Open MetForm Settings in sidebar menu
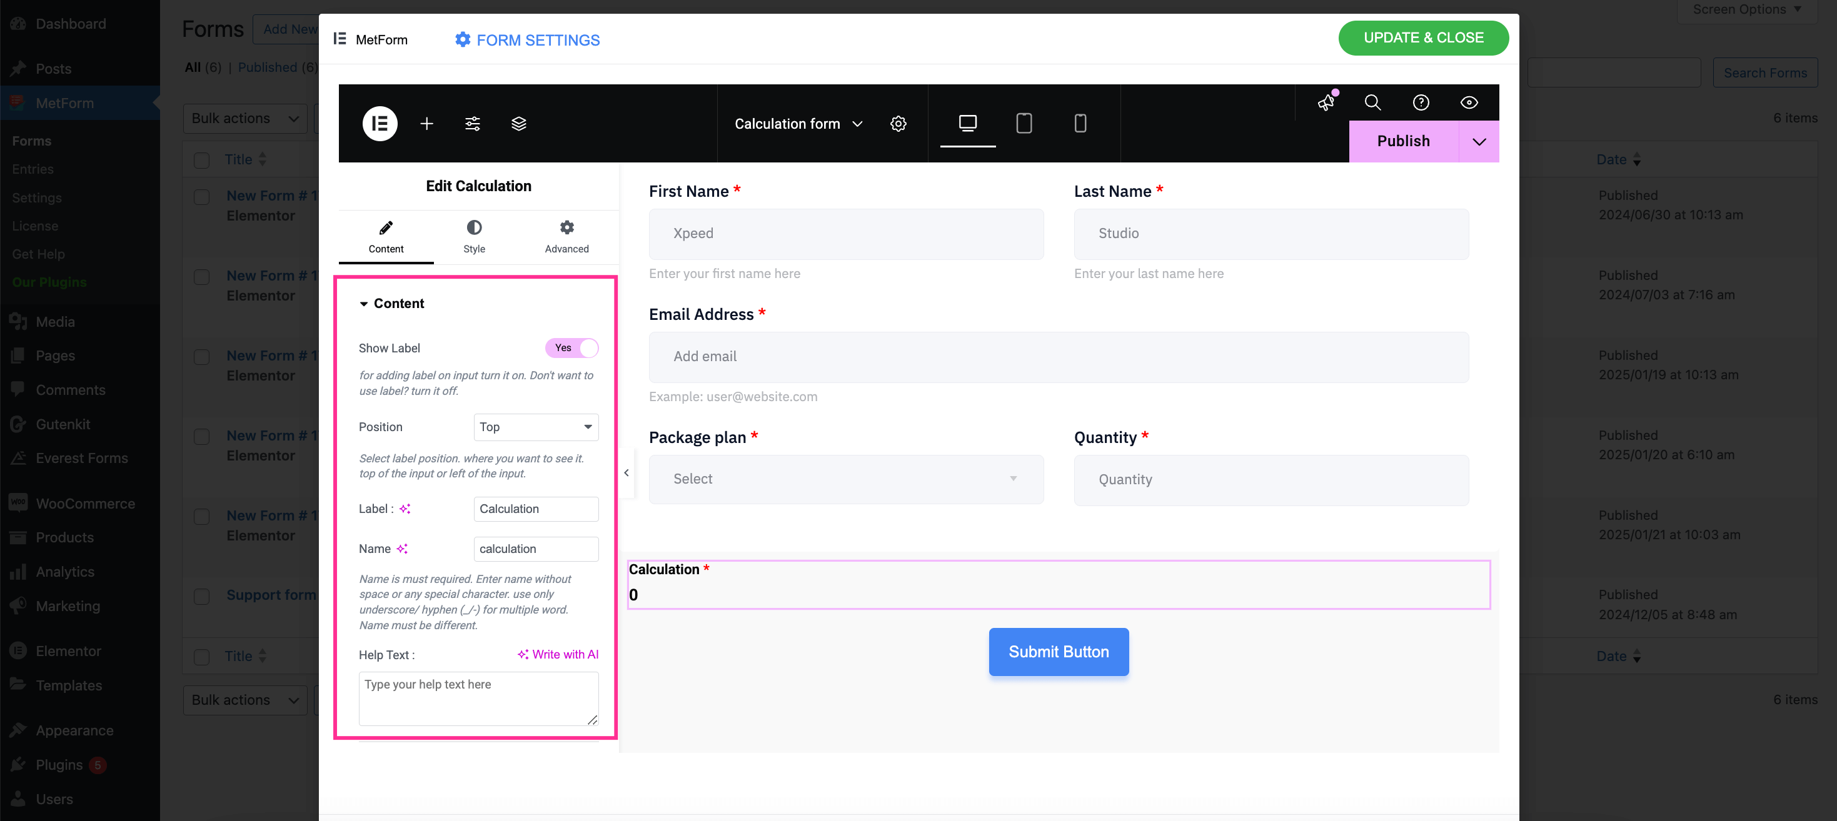This screenshot has height=821, width=1837. pyautogui.click(x=36, y=197)
